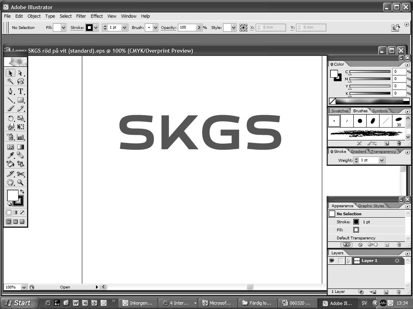Click Layer 1 target circle
The width and height of the screenshot is (413, 309).
coord(397,261)
